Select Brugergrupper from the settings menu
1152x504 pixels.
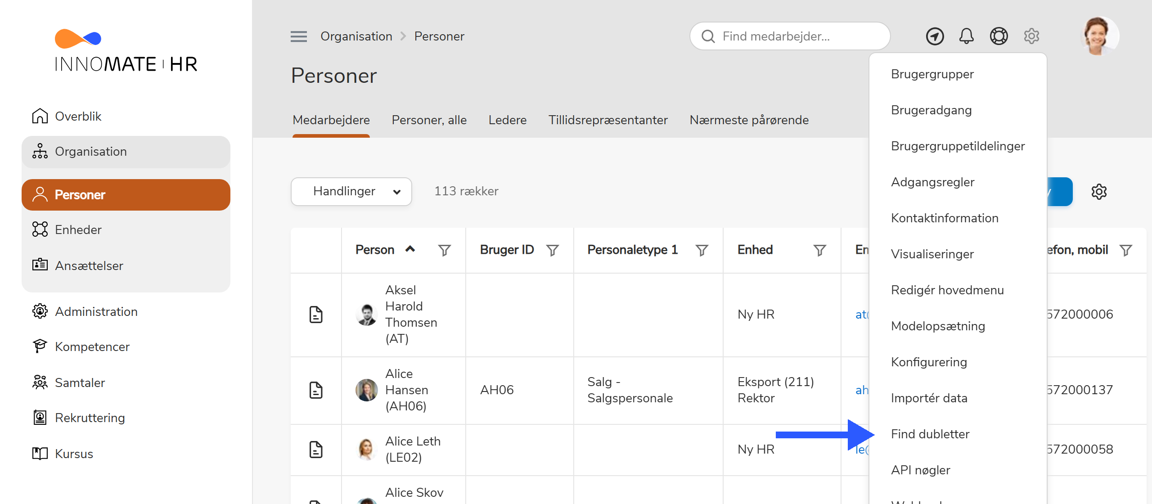pos(932,74)
